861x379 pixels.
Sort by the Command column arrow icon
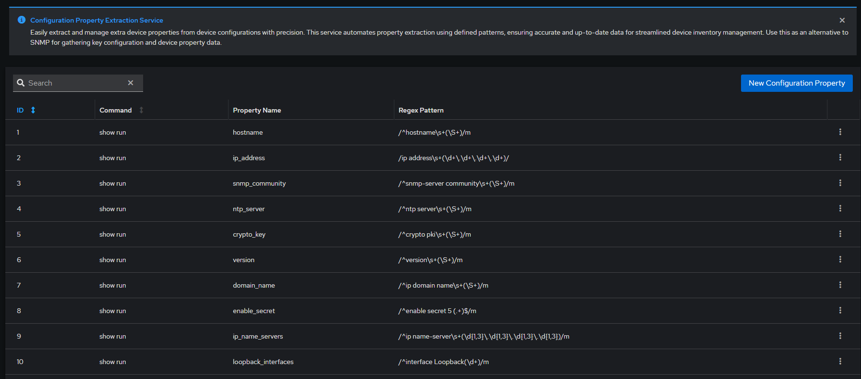[x=141, y=110]
